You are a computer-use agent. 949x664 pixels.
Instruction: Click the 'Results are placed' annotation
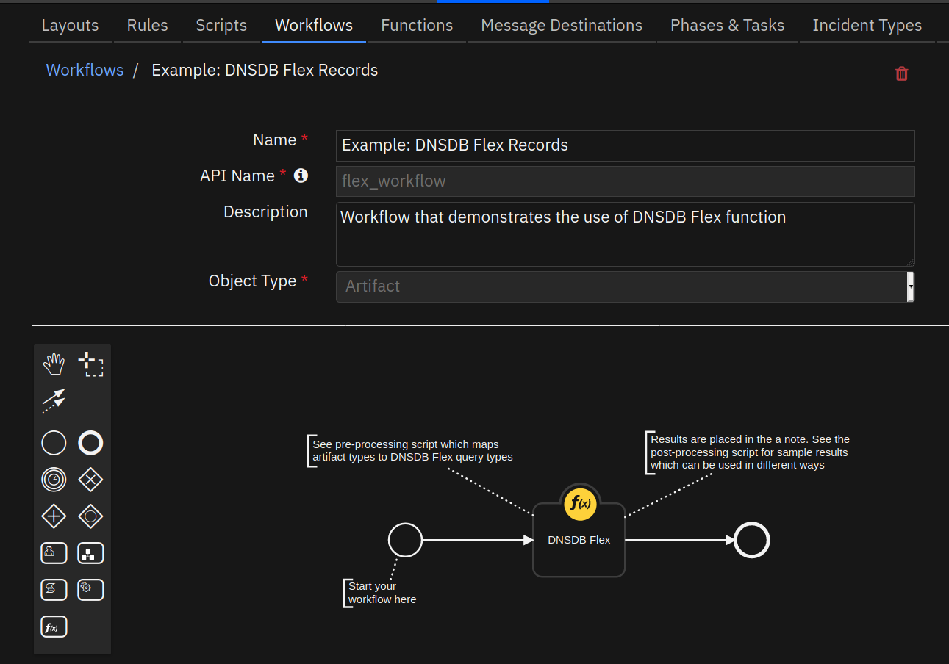pyautogui.click(x=750, y=452)
